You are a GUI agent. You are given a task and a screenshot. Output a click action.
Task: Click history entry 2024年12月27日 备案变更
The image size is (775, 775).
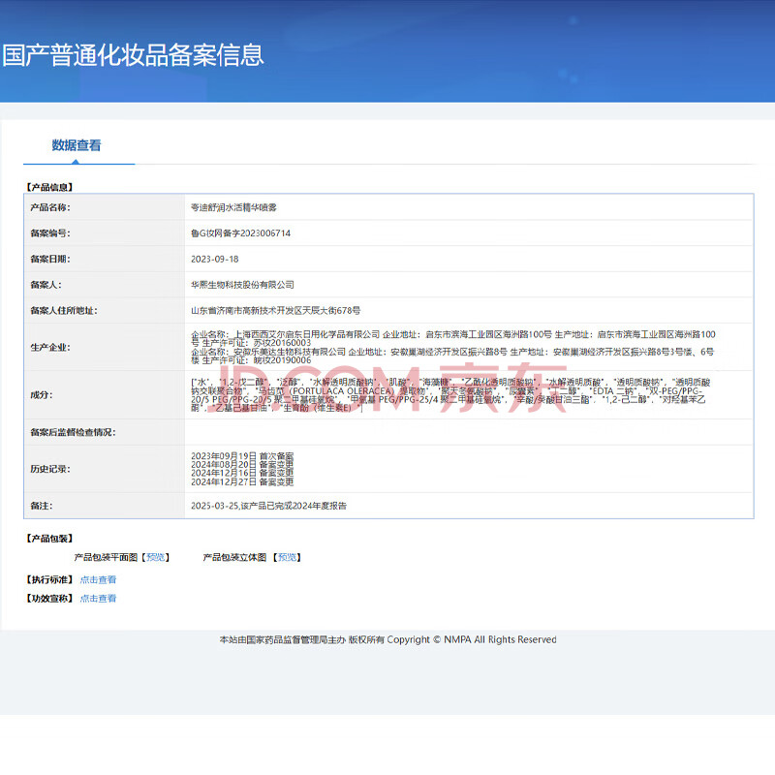pos(242,481)
